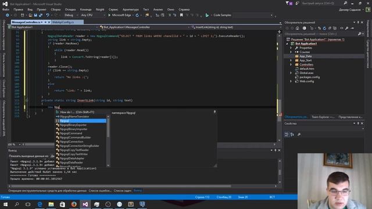This screenshot has height=209, width=372.
Task: Open the editor zoom percentage dropdown
Action: point(20,145)
